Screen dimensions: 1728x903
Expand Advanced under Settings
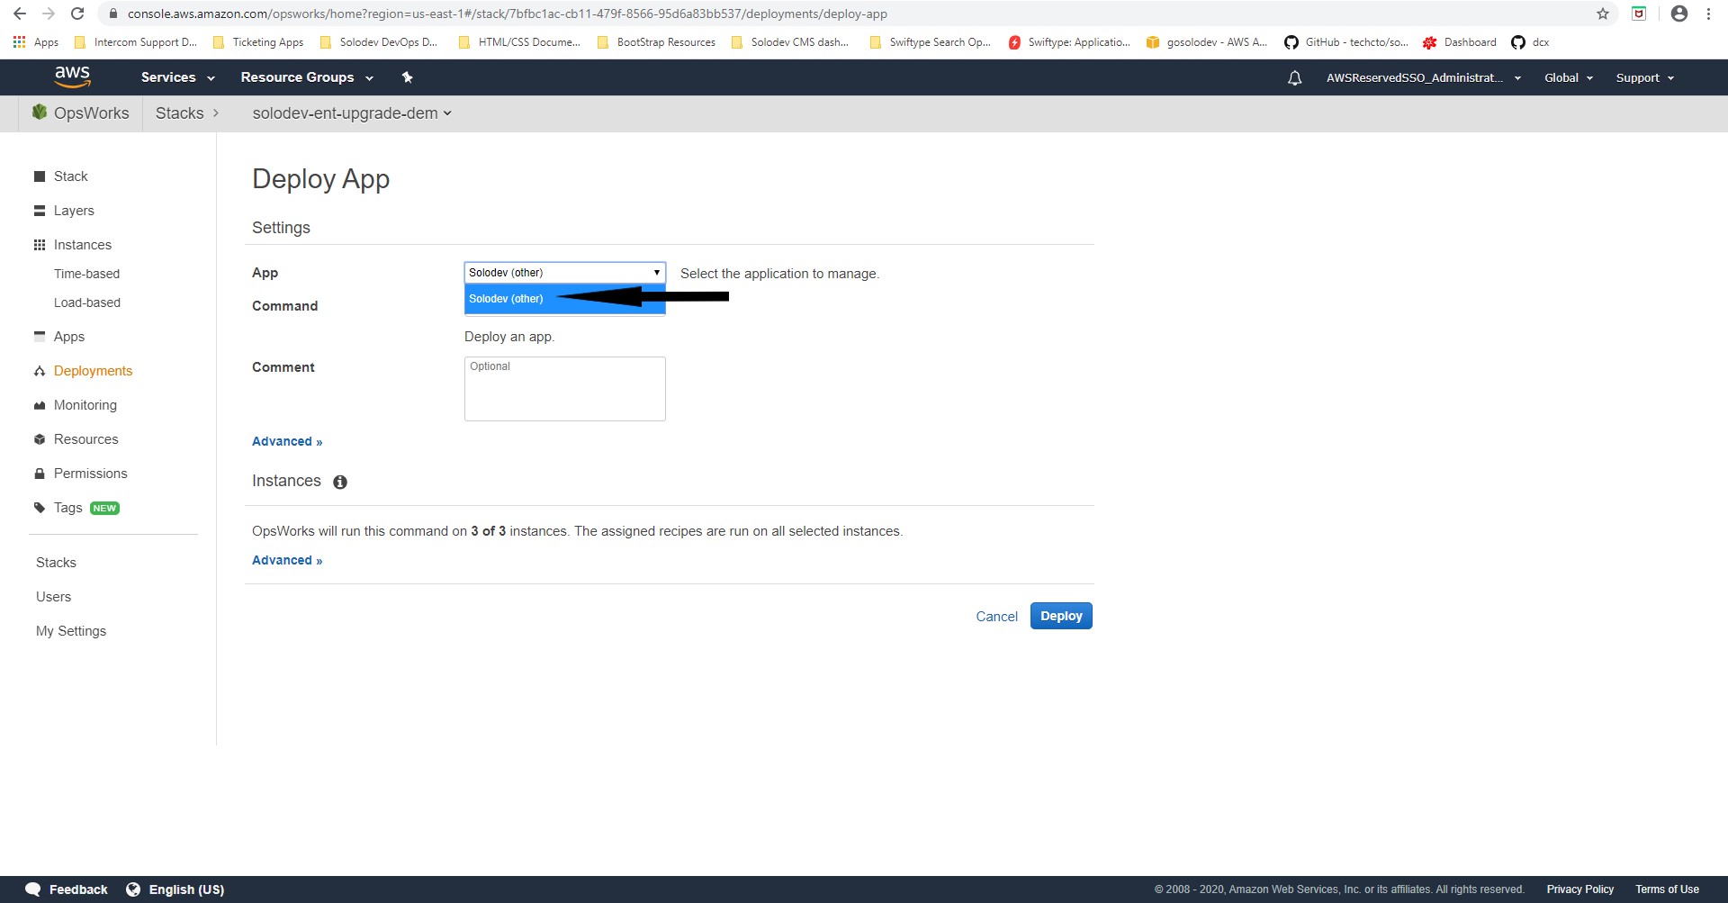point(287,441)
